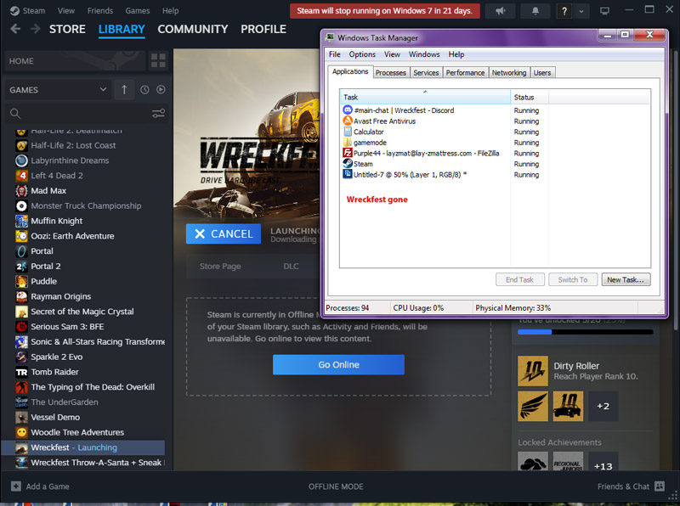Switch to the Users tab
Viewport: 680px width, 506px height.
[542, 72]
